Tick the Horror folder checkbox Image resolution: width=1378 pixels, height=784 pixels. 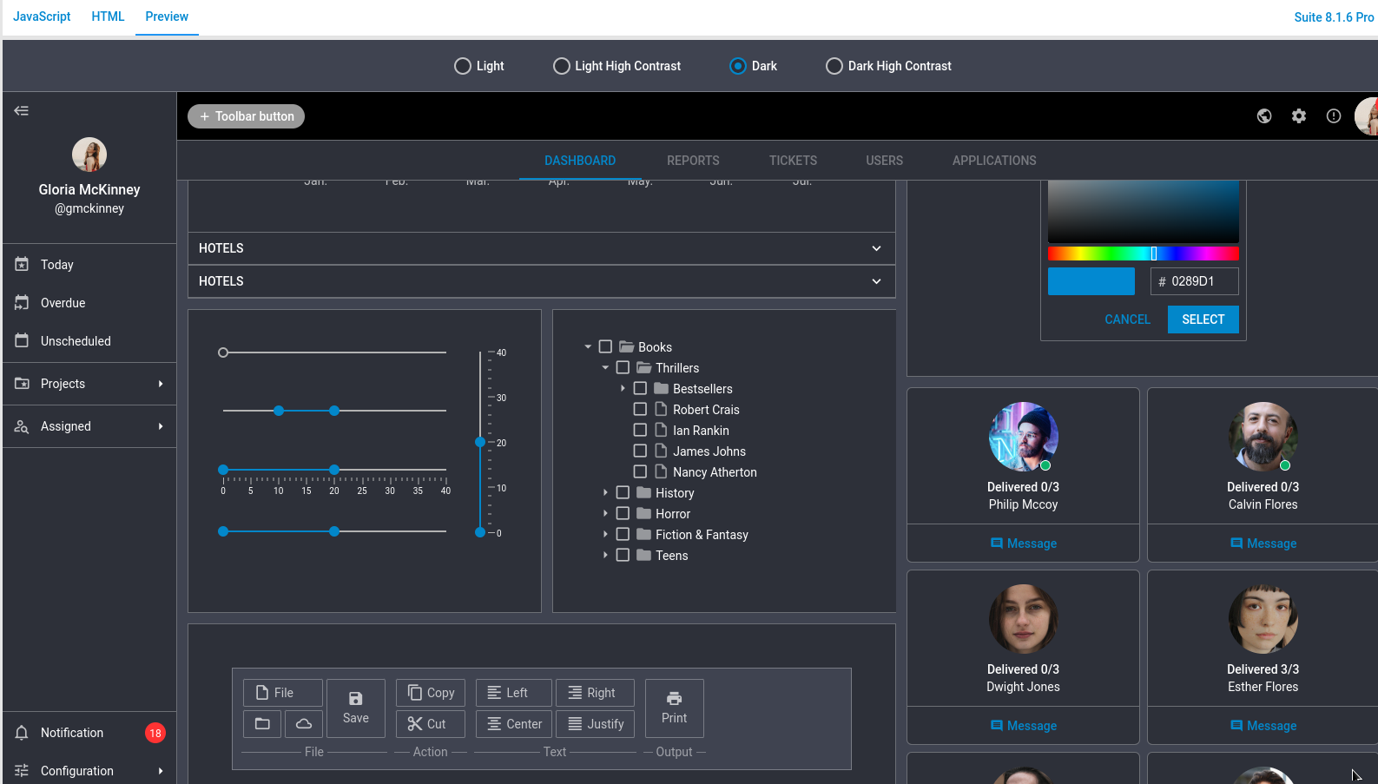coord(623,513)
